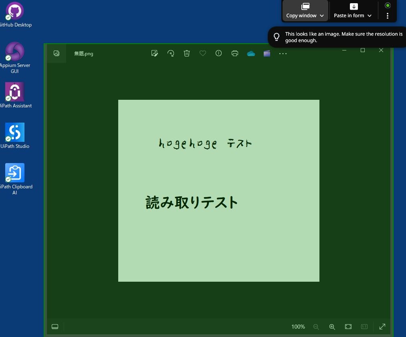Viewport: 406px width, 337px height.
Task: Rotate the image using the rotate icon
Action: pyautogui.click(x=171, y=53)
